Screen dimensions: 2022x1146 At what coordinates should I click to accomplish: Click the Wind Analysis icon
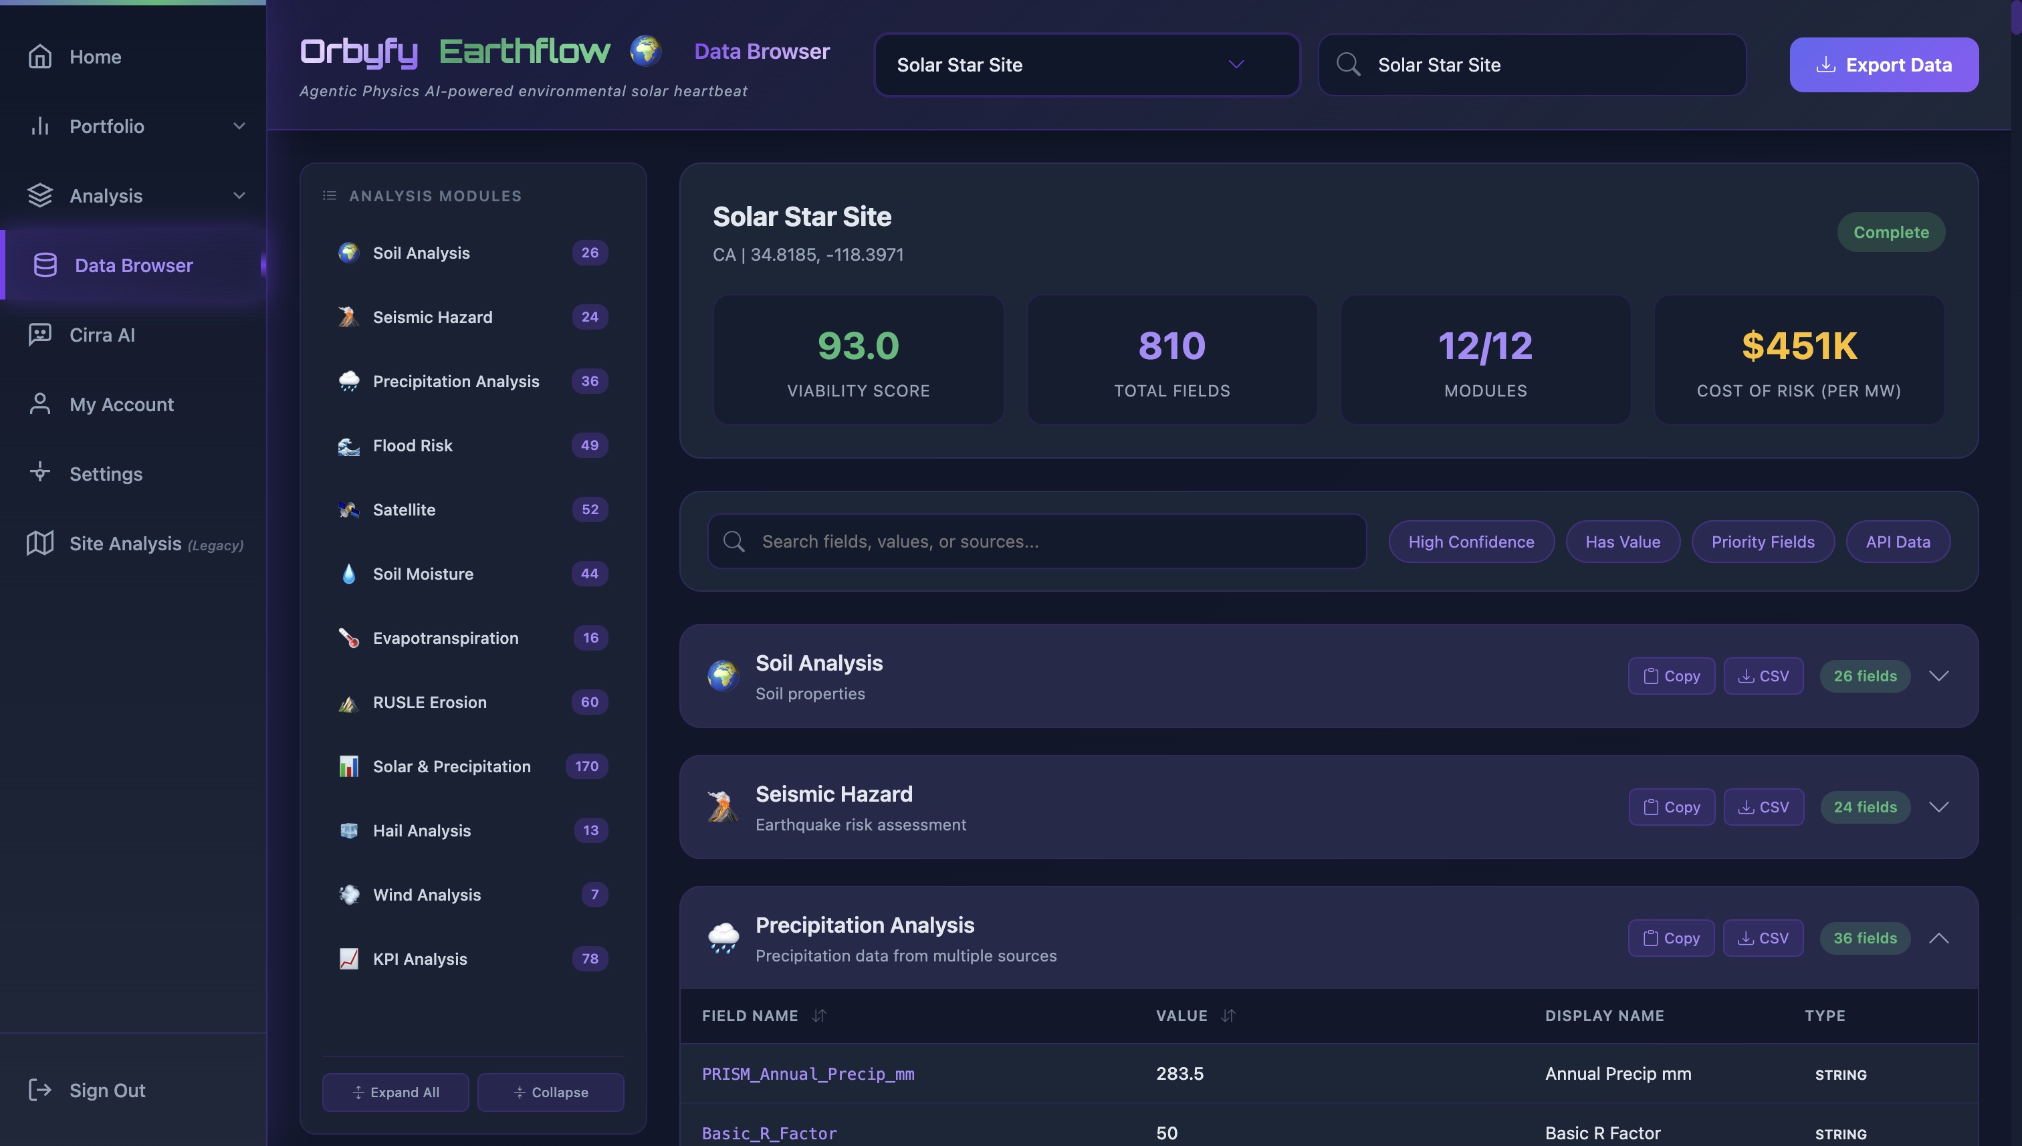click(348, 894)
